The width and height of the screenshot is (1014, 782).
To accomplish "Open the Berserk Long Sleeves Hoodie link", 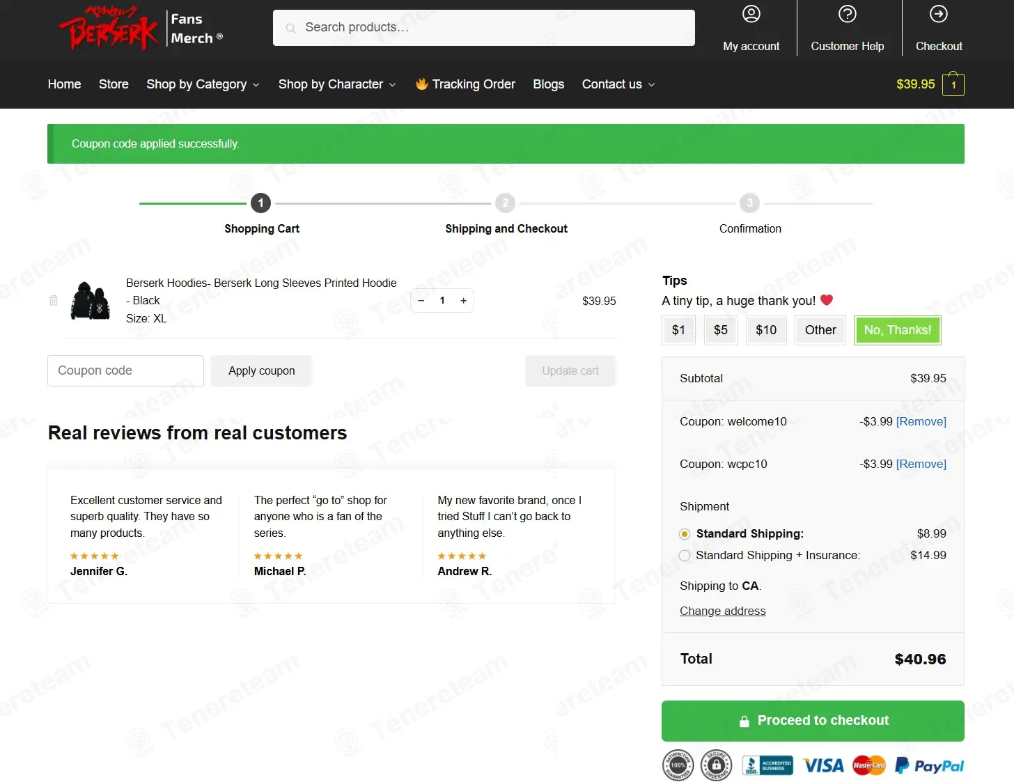I will (261, 292).
